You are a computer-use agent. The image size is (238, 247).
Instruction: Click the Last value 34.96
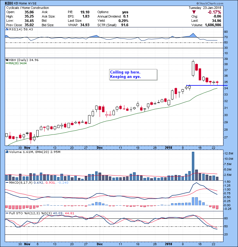217,21
